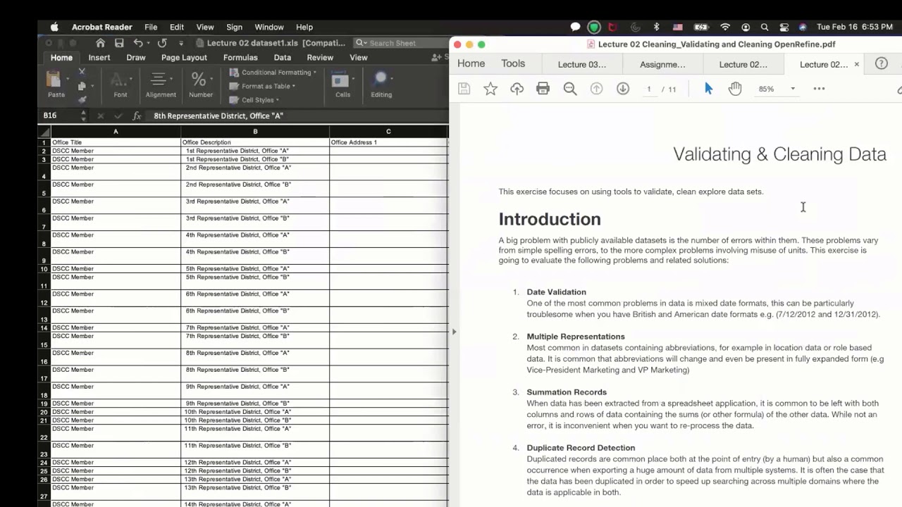Select the Hand pan tool in Acrobat
The image size is (902, 507).
point(735,89)
